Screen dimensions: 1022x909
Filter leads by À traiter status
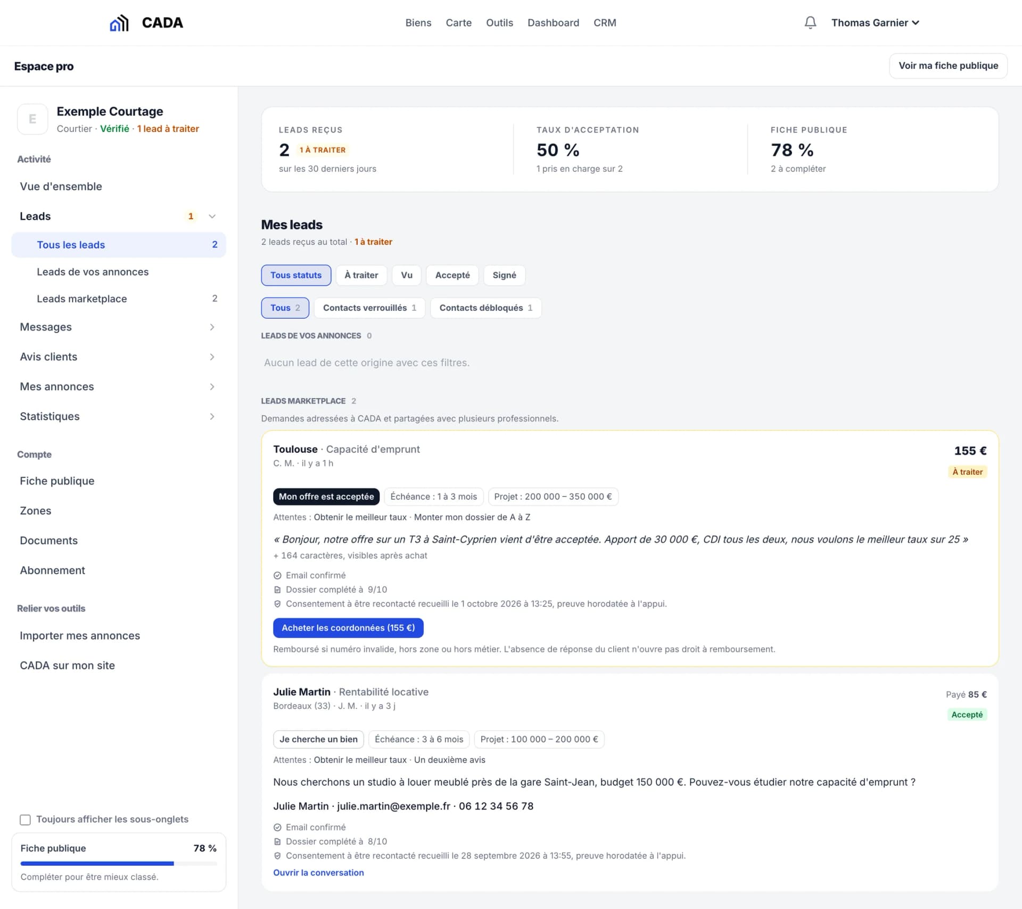pos(361,275)
